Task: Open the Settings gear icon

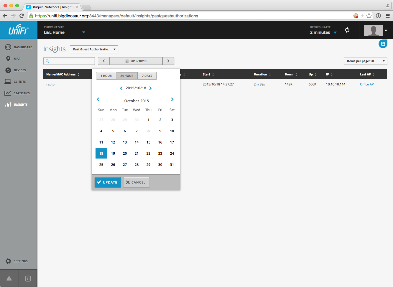Action: coord(8,261)
